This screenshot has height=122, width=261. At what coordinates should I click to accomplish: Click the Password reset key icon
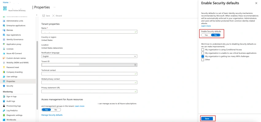pyautogui.click(x=4, y=67)
